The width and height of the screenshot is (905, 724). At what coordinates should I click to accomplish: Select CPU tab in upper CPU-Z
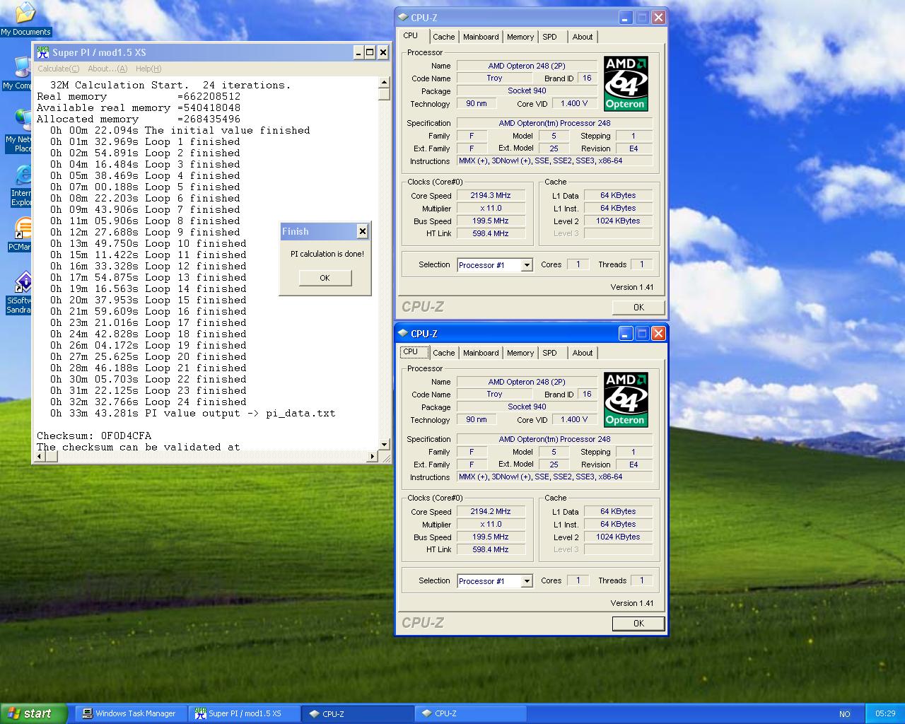pos(411,35)
